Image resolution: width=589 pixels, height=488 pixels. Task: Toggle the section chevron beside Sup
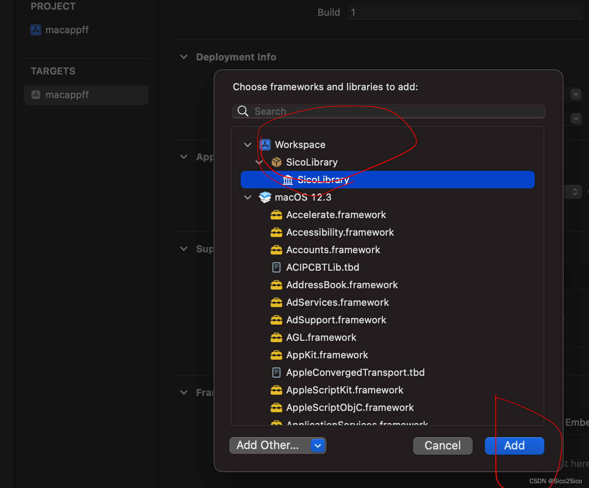[x=184, y=249]
